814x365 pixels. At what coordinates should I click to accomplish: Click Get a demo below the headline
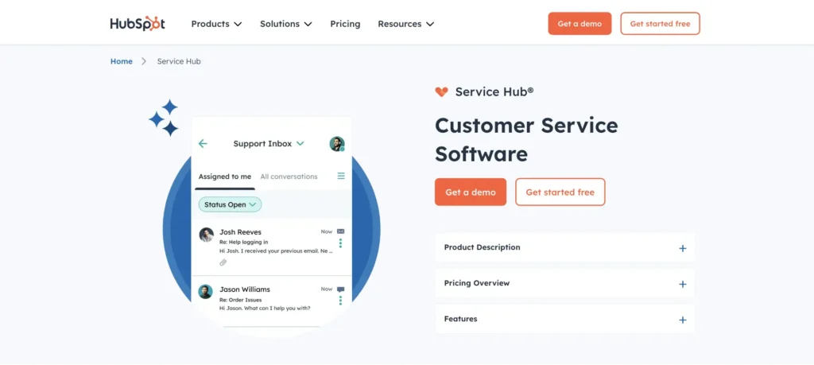(x=471, y=192)
